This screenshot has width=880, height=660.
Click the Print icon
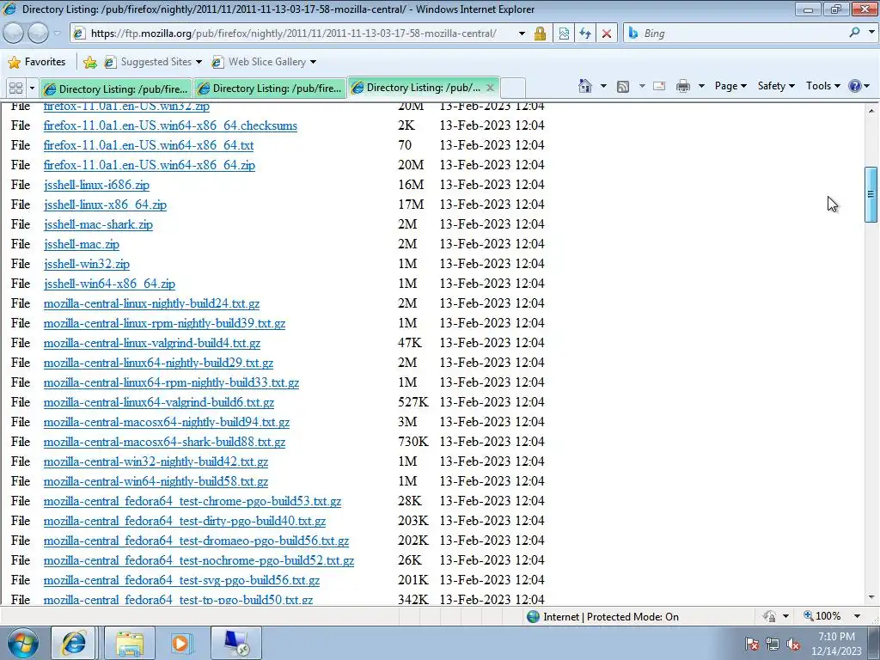click(683, 87)
